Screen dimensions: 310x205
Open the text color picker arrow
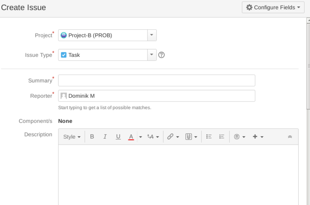pos(140,137)
